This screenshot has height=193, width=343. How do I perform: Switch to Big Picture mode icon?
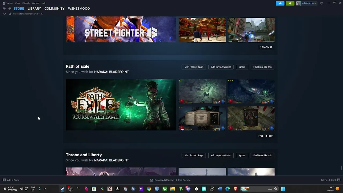pyautogui.click(x=322, y=3)
